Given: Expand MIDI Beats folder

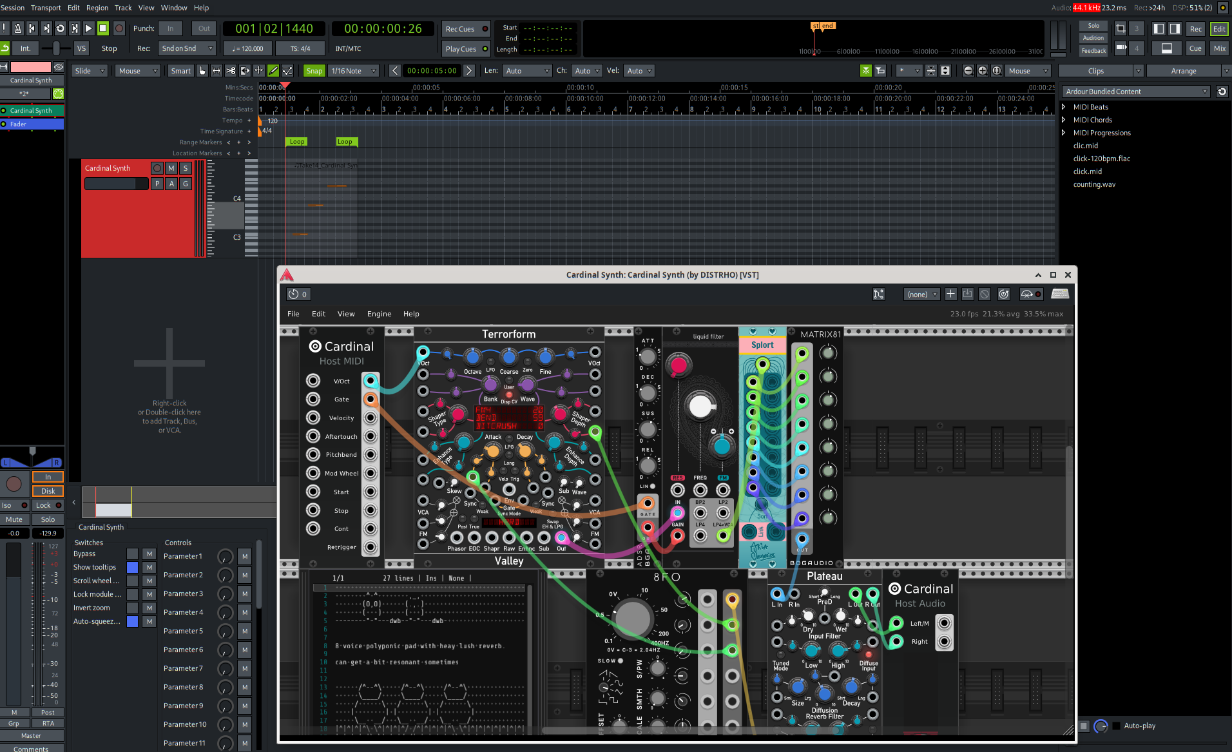Looking at the screenshot, I should tap(1064, 107).
